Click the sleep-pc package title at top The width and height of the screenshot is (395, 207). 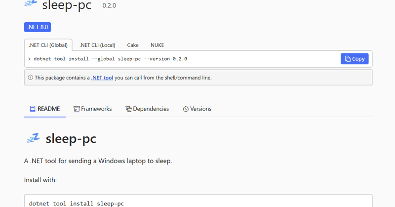[67, 5]
